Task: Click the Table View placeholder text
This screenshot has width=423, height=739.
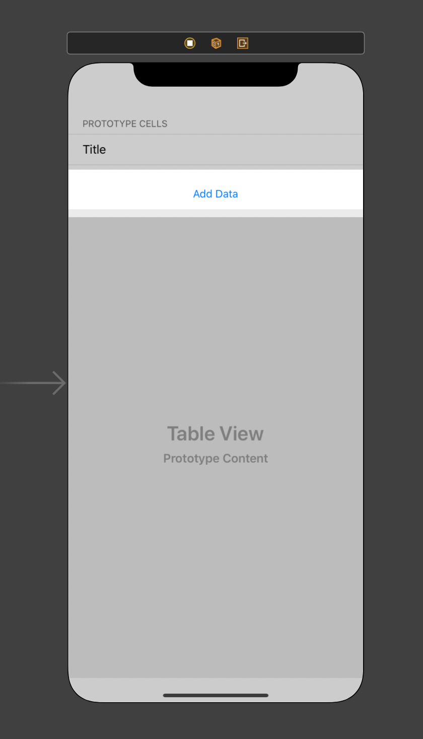Action: click(x=216, y=434)
